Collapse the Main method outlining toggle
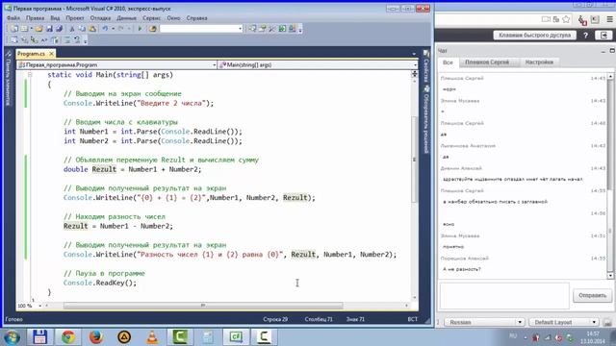Viewport: 616px width, 346px height. pyautogui.click(x=30, y=75)
